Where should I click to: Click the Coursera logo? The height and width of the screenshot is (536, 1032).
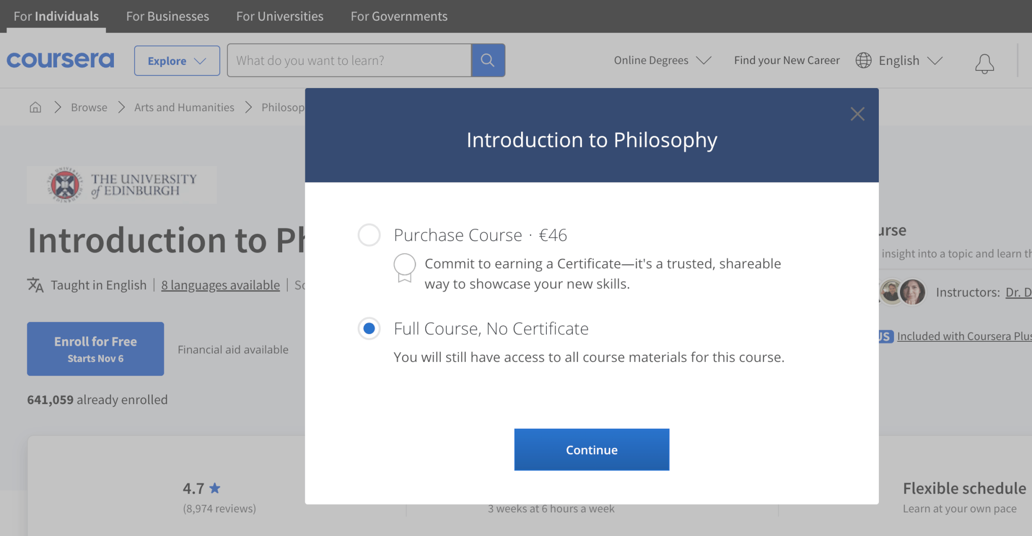pos(60,60)
